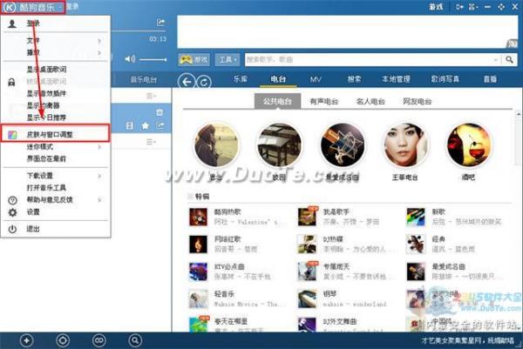Switch to the 歌词写真 tab
Image resolution: width=523 pixels, height=349 pixels.
[x=445, y=79]
